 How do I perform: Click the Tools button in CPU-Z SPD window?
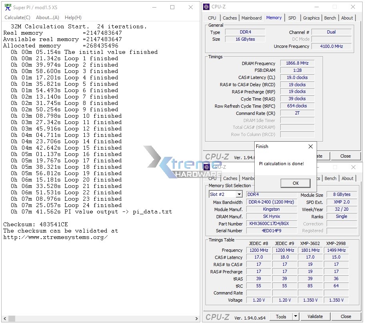pyautogui.click(x=281, y=316)
